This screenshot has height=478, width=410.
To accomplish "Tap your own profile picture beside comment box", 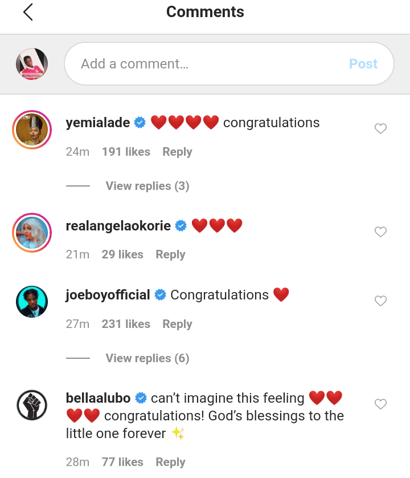I will (x=32, y=64).
